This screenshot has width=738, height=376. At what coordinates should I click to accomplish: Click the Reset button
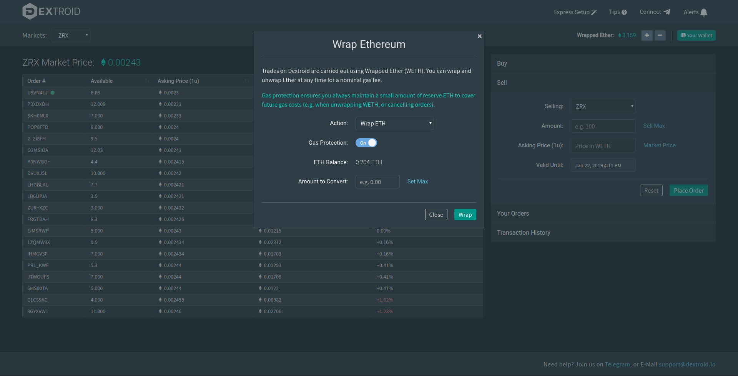(651, 190)
